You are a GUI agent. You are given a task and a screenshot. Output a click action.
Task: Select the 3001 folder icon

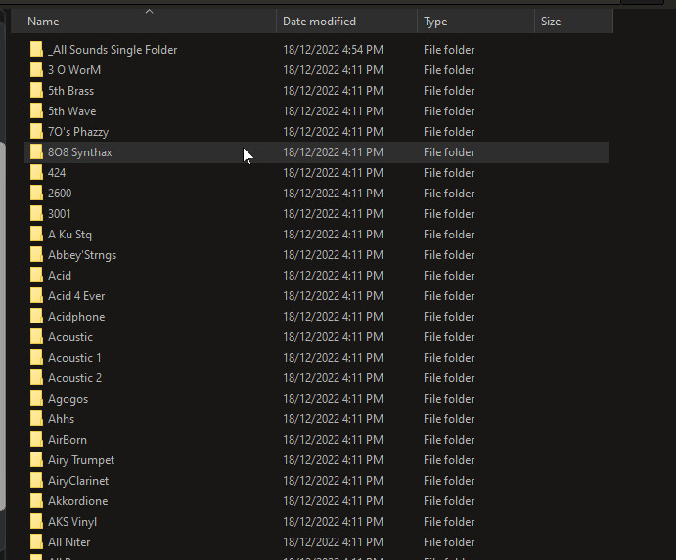click(36, 214)
